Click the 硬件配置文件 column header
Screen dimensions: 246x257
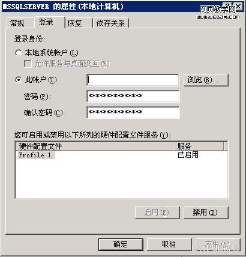pyautogui.click(x=94, y=146)
